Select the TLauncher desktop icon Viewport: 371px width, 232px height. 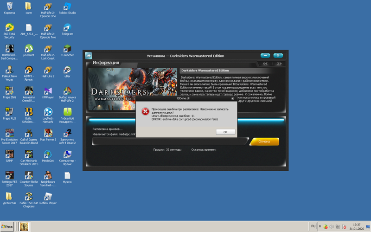coord(67,51)
